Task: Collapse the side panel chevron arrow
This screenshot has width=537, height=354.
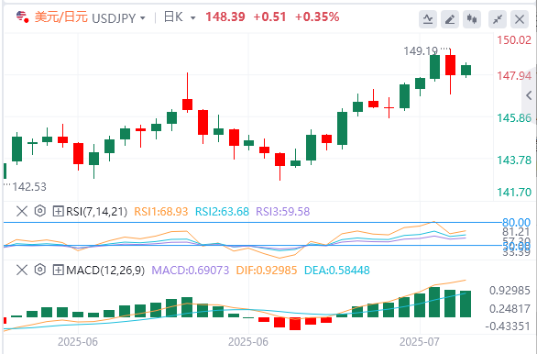Action: [x=529, y=95]
